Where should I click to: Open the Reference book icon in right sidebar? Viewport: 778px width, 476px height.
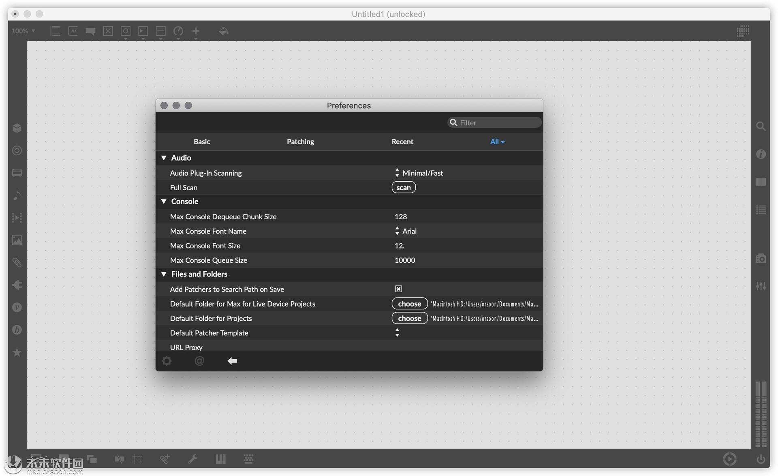point(761,182)
